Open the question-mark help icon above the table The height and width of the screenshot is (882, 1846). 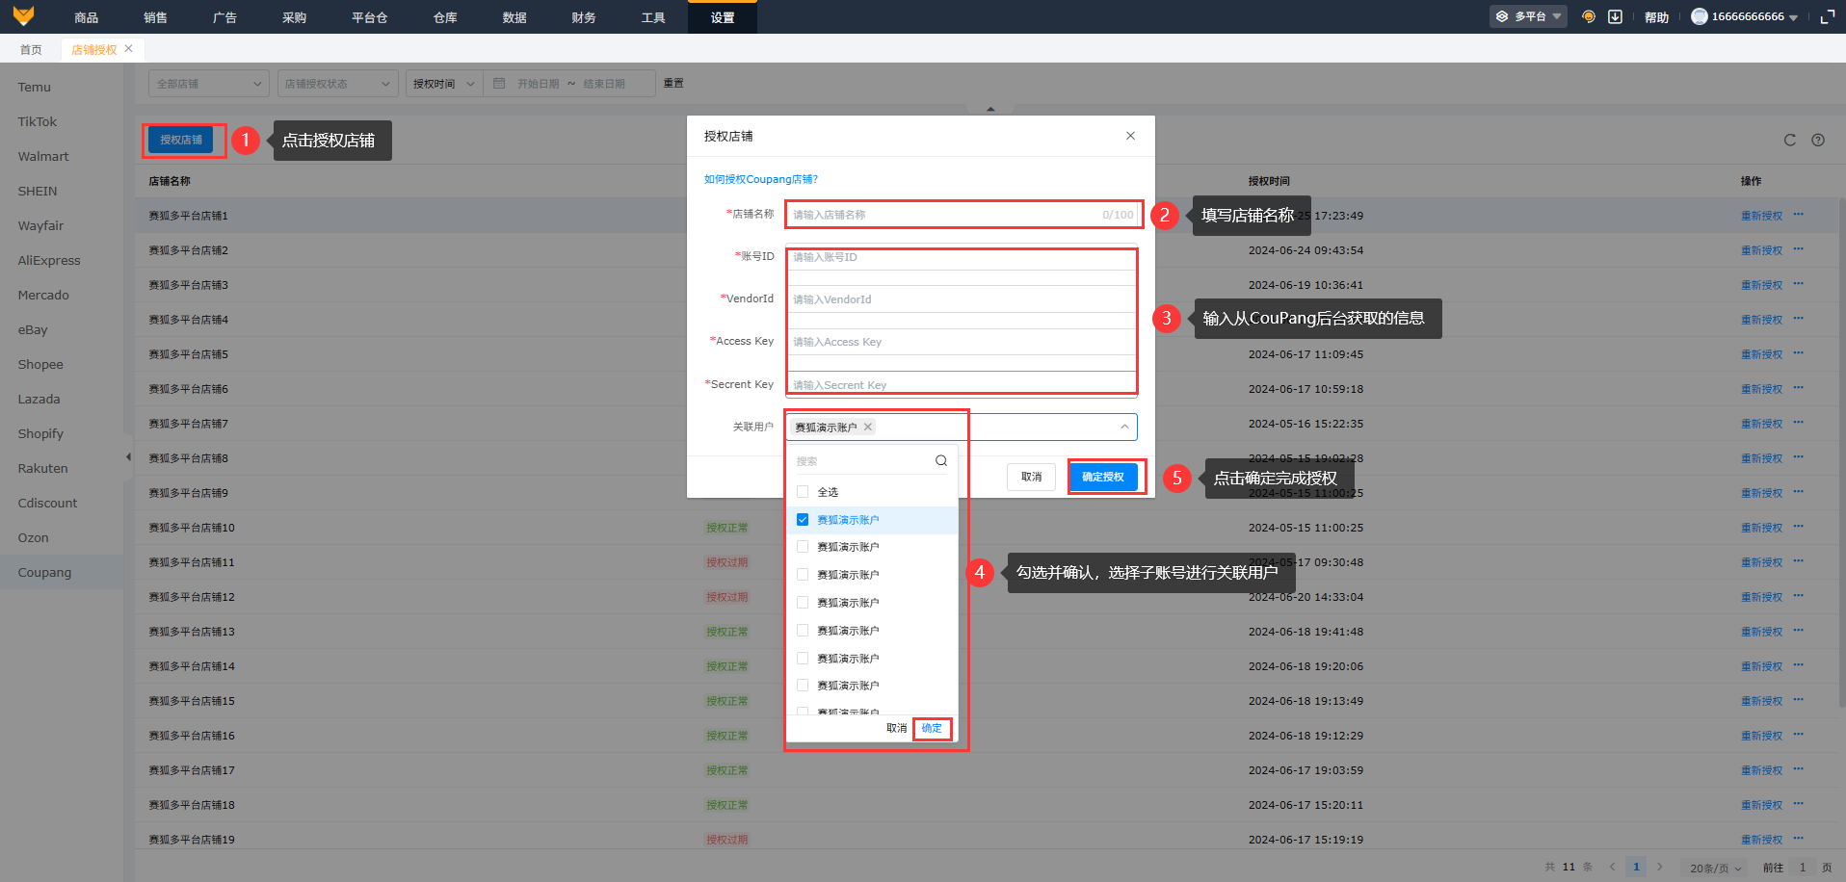pyautogui.click(x=1818, y=140)
